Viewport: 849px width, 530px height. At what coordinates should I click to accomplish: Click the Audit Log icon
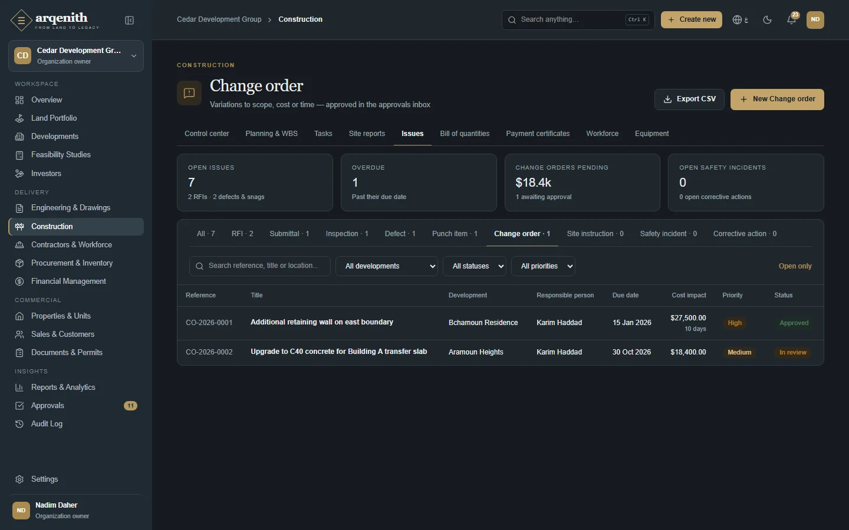[x=19, y=424]
